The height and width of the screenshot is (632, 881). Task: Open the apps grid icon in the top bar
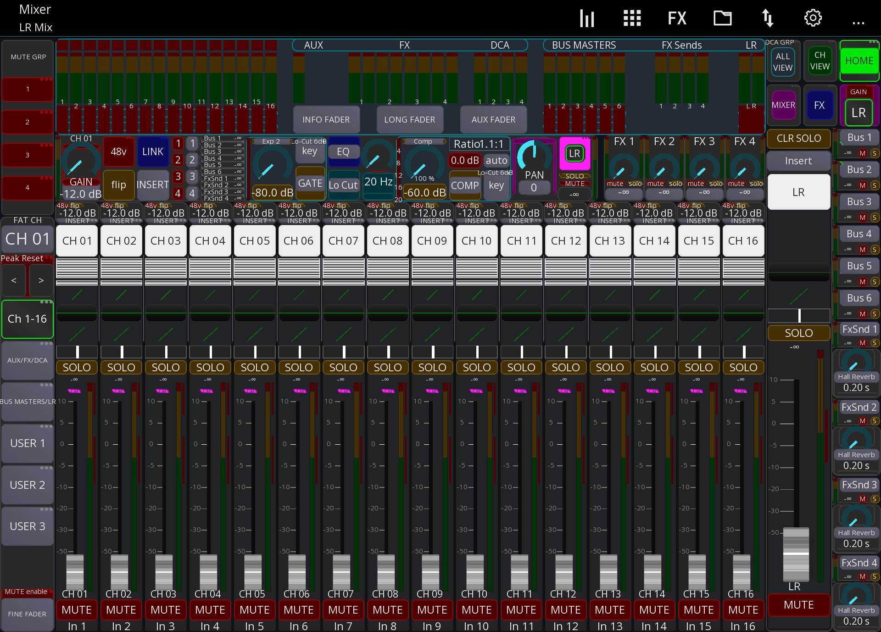pyautogui.click(x=632, y=18)
